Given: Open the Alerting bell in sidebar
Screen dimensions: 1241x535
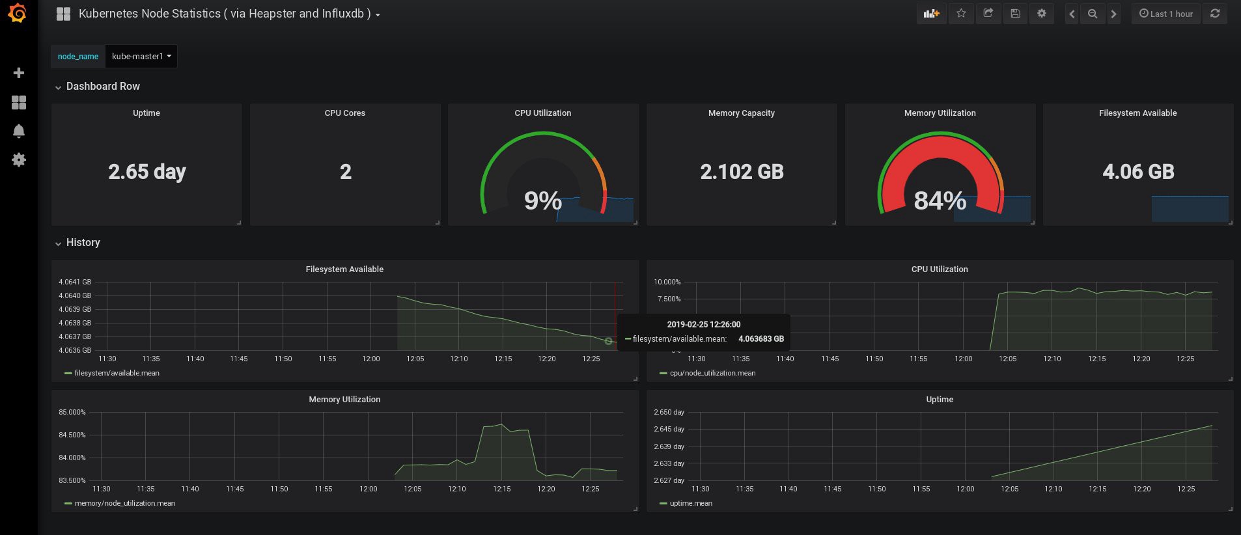Looking at the screenshot, I should [19, 131].
